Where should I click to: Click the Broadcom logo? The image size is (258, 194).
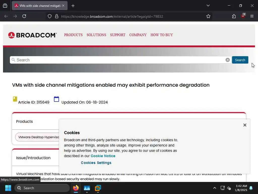point(33,35)
